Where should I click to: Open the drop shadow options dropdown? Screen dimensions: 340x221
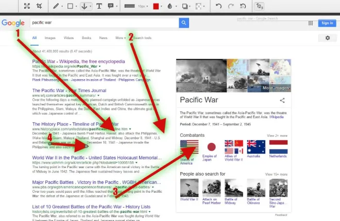tap(190, 6)
